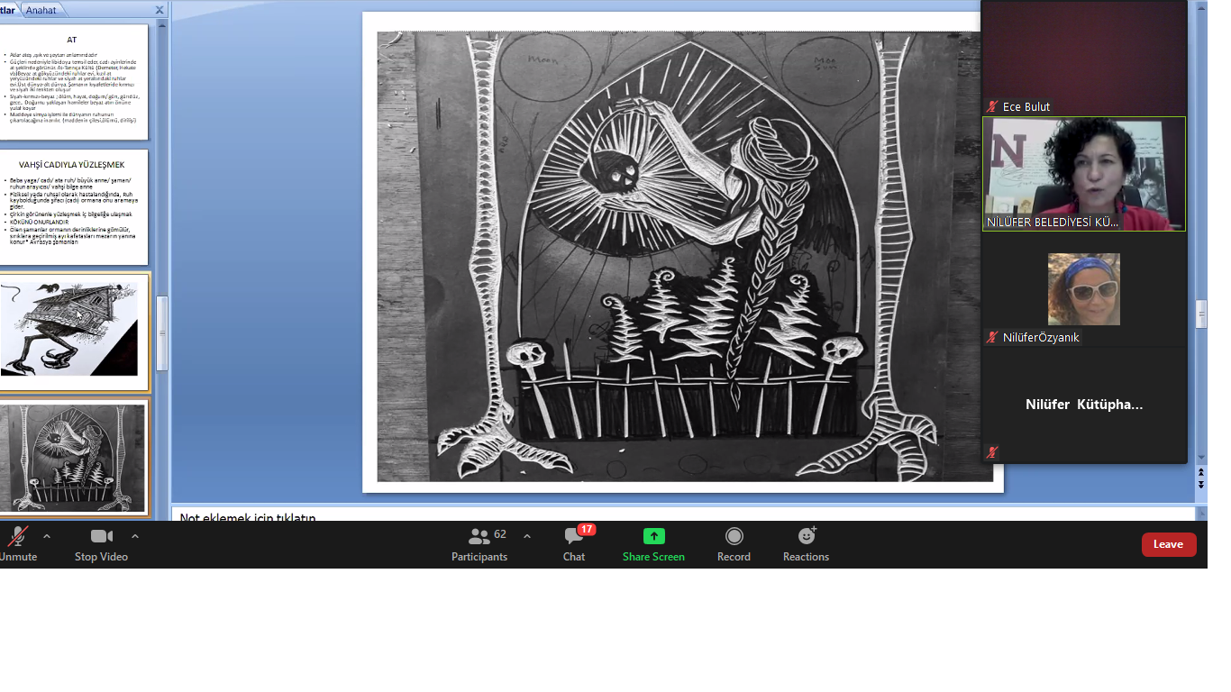Click the notes field 'Not eklemek için tıklatın'
This screenshot has height=692, width=1231.
(x=248, y=517)
